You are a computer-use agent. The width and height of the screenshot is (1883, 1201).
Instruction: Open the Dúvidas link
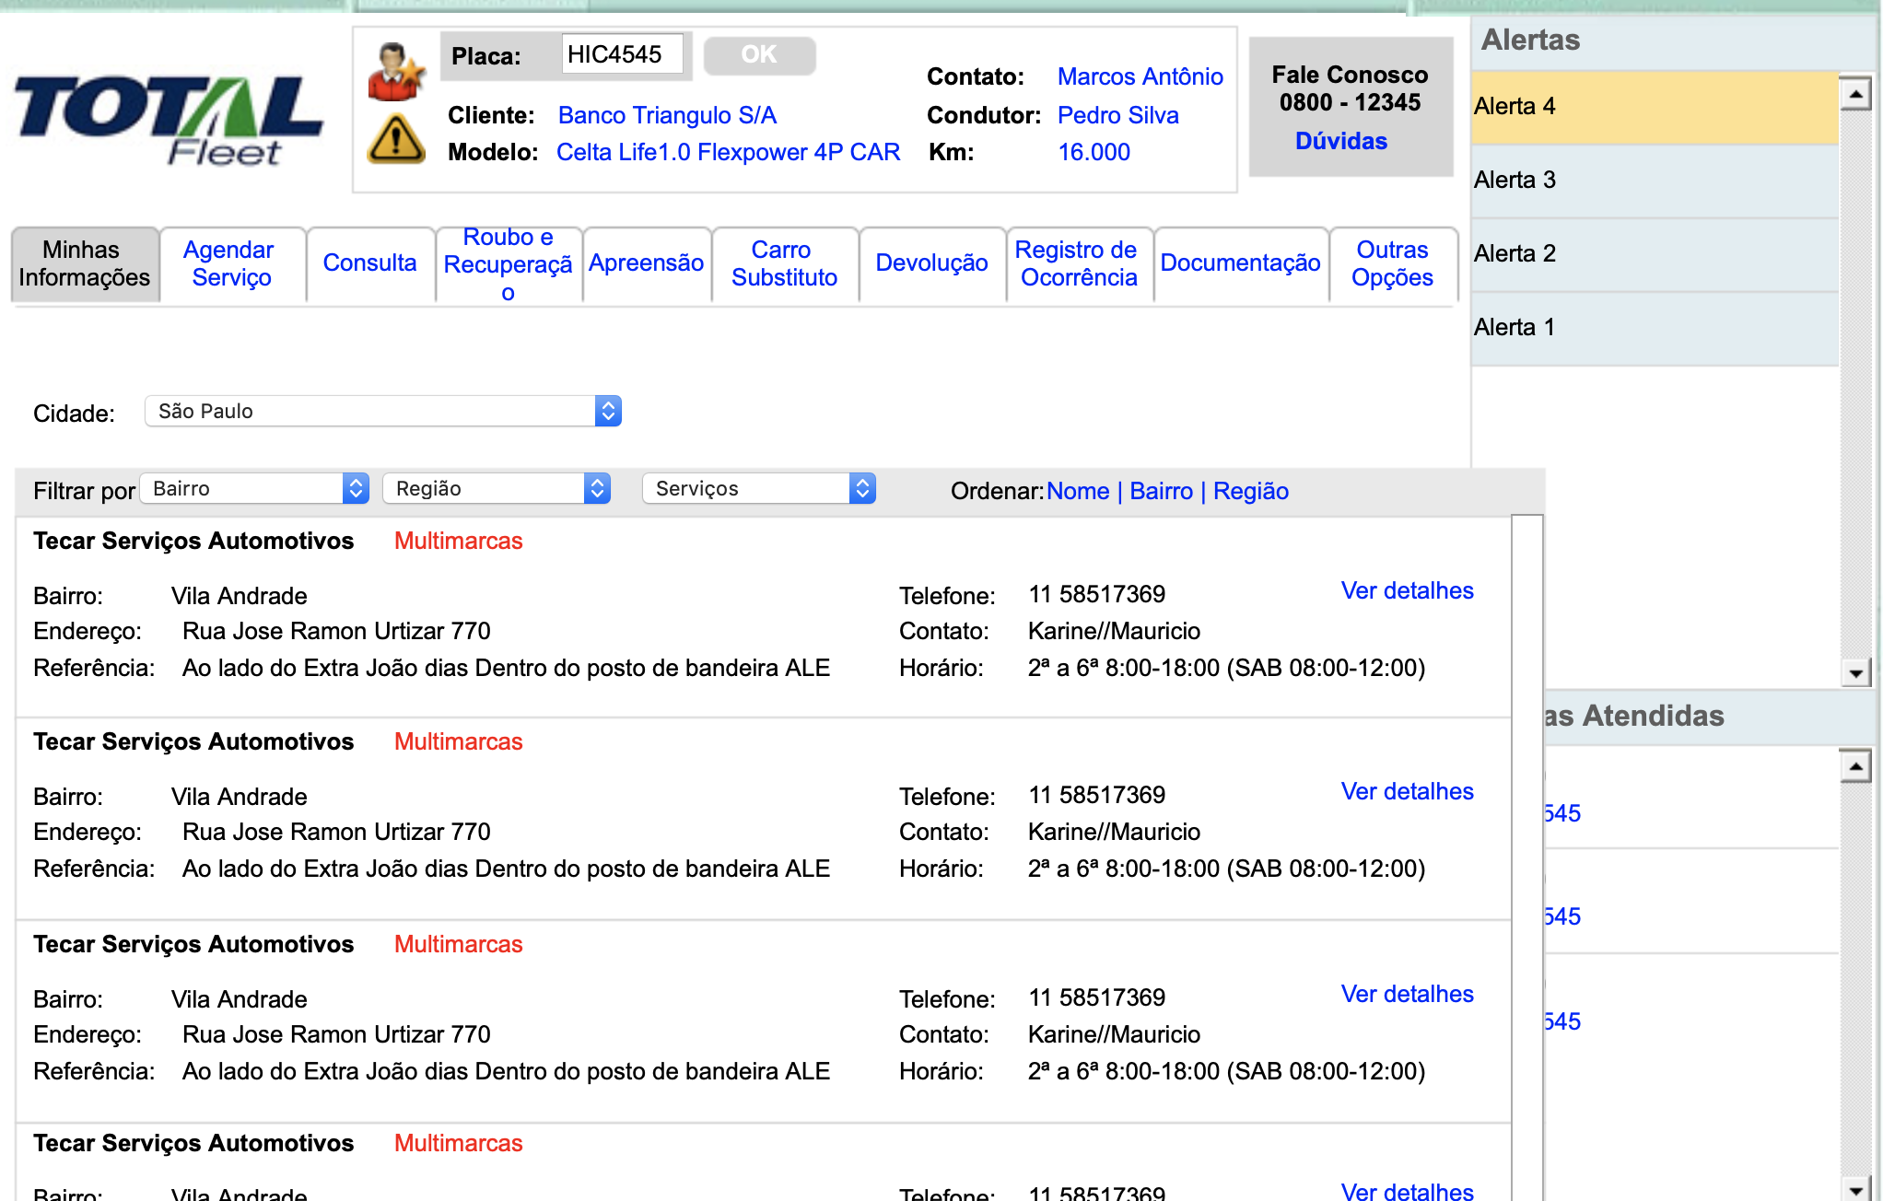tap(1340, 141)
